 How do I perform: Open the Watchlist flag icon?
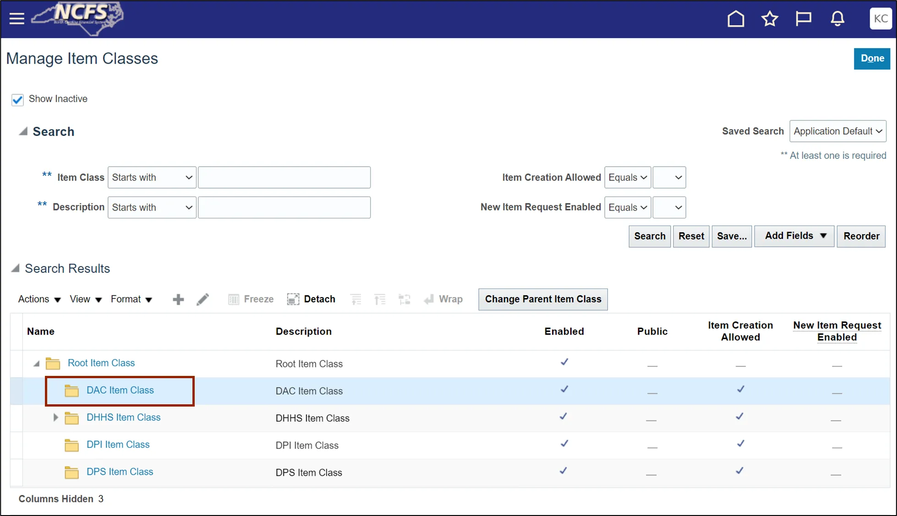click(x=804, y=19)
